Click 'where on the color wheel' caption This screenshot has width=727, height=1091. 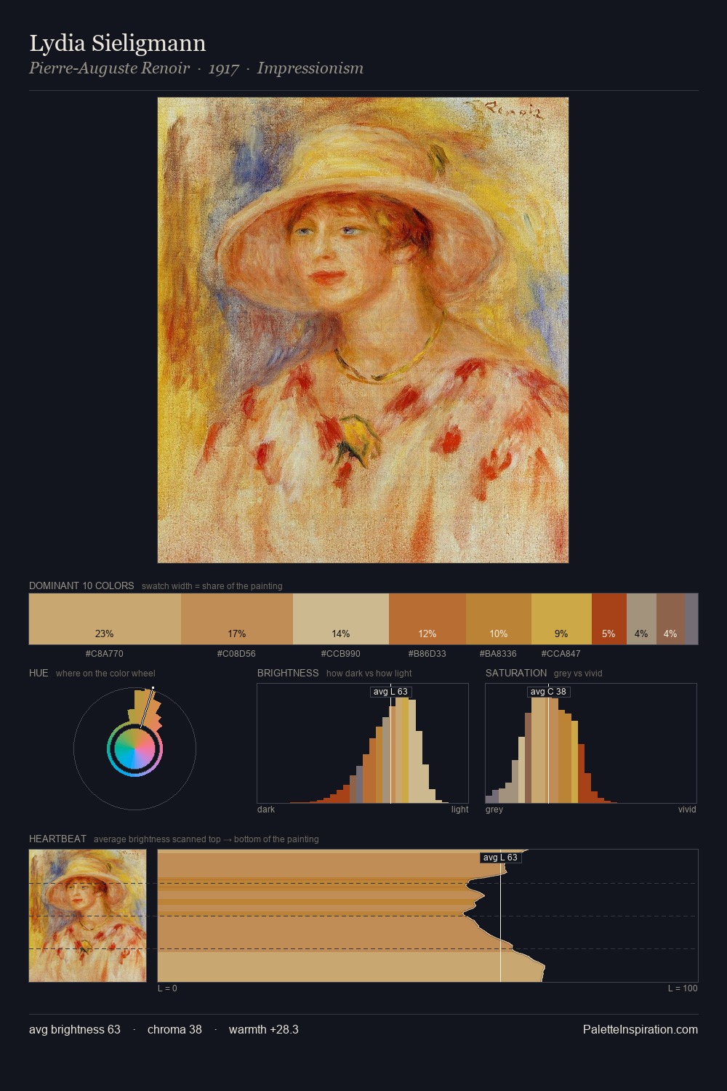tap(105, 674)
